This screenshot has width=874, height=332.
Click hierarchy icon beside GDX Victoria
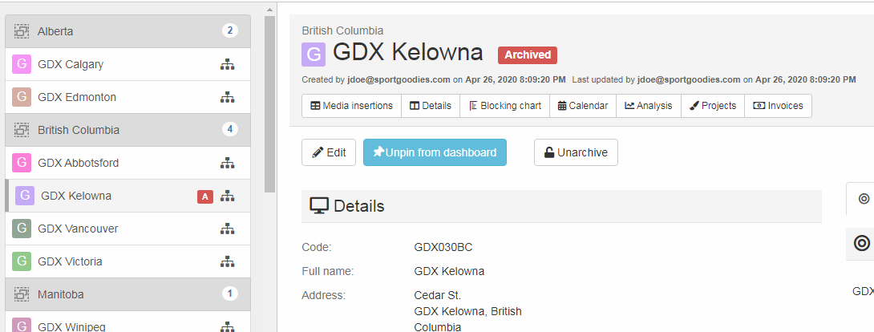pos(227,261)
